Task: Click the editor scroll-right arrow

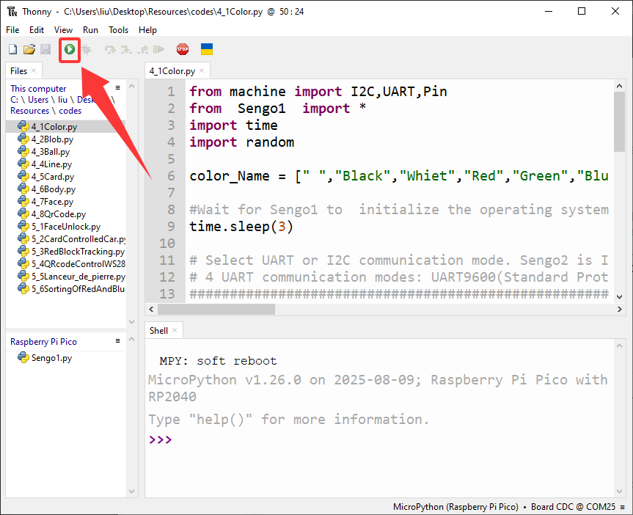Action: [620, 310]
